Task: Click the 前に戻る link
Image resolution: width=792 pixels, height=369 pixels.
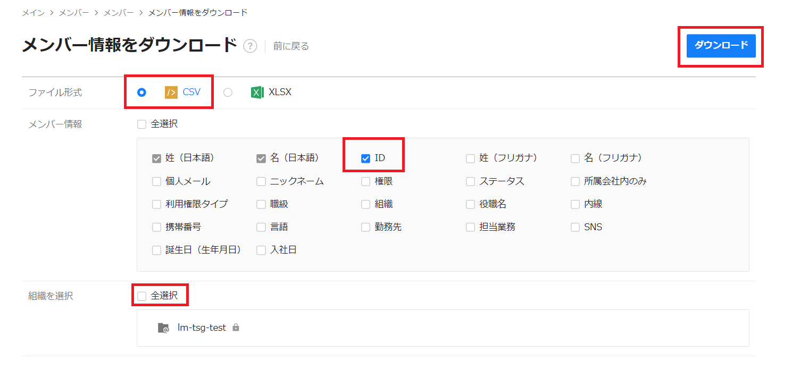Action: 291,46
